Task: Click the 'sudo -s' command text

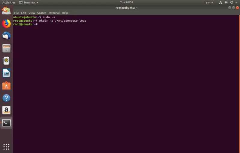Action: [49, 17]
